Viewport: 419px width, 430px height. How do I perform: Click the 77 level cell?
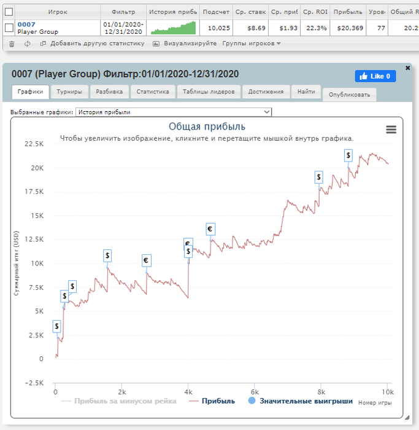click(377, 28)
